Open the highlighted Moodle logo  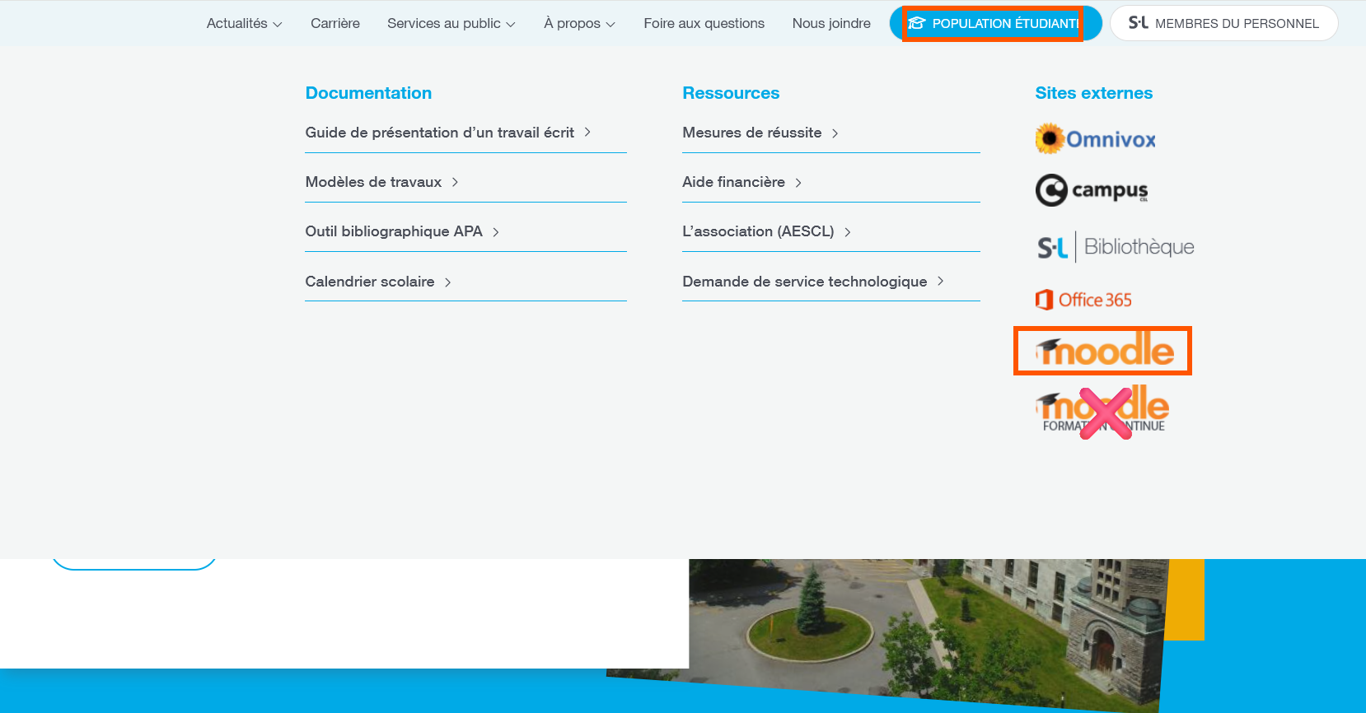[x=1103, y=352]
